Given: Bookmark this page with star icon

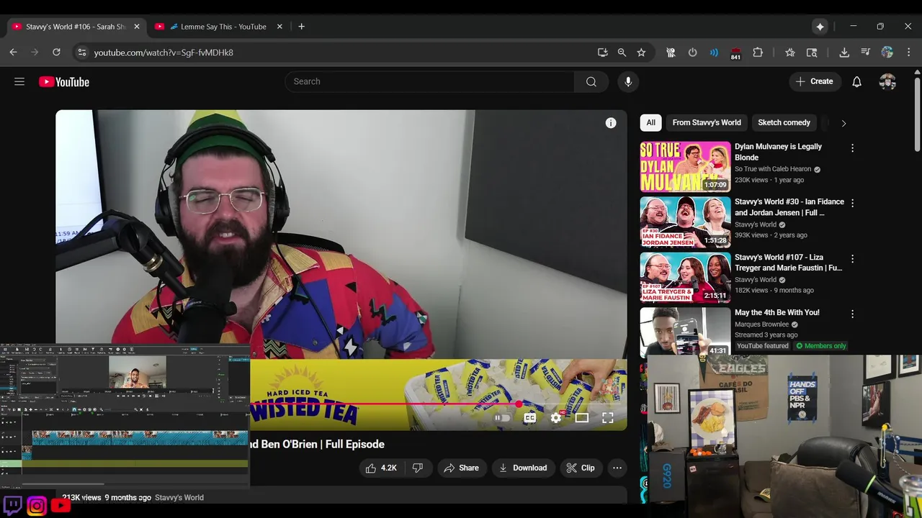Looking at the screenshot, I should 641,53.
